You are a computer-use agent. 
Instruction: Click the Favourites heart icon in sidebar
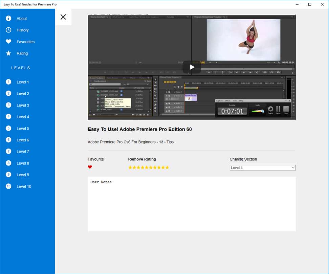tap(8, 42)
